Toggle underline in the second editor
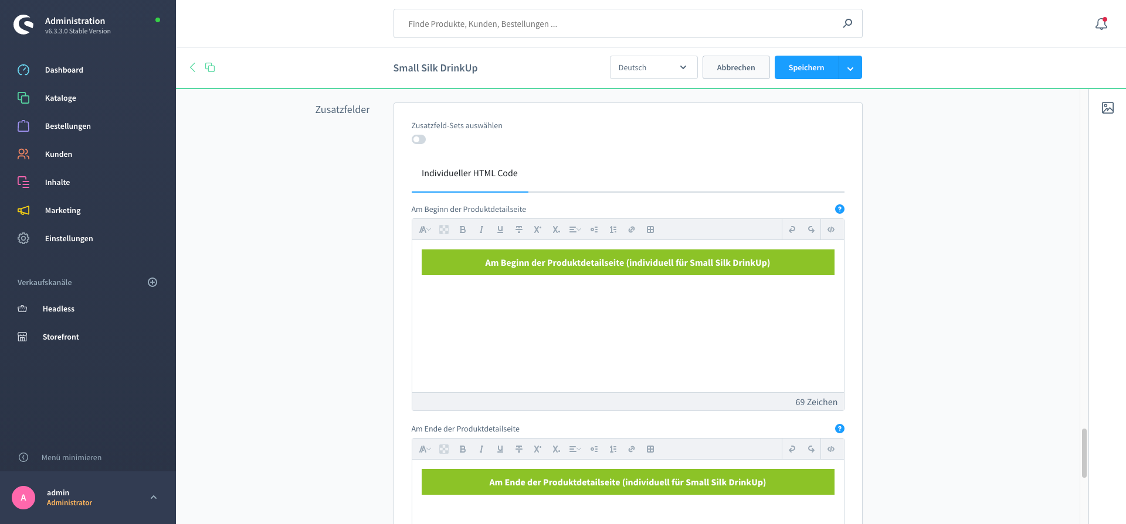The image size is (1126, 524). tap(500, 449)
